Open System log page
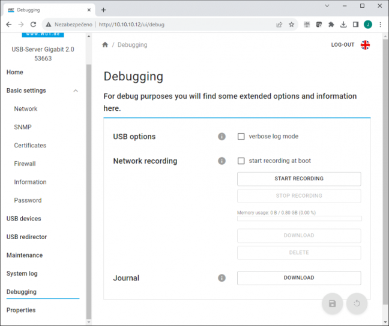 pyautogui.click(x=22, y=273)
